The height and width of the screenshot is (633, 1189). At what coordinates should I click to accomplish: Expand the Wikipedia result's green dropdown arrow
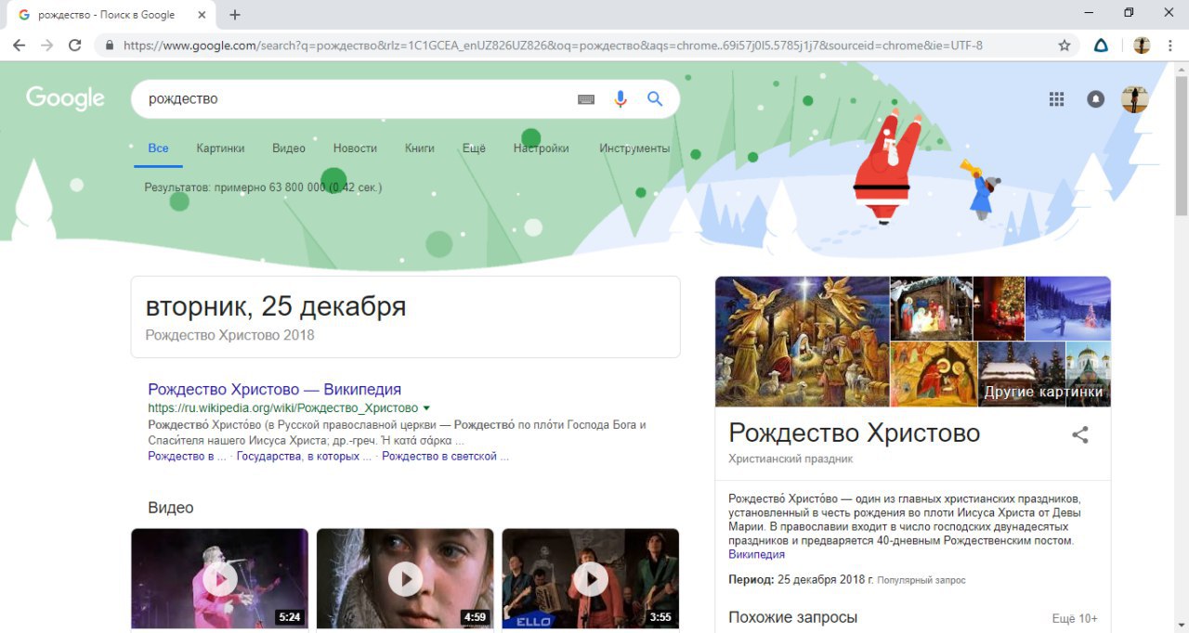[426, 408]
